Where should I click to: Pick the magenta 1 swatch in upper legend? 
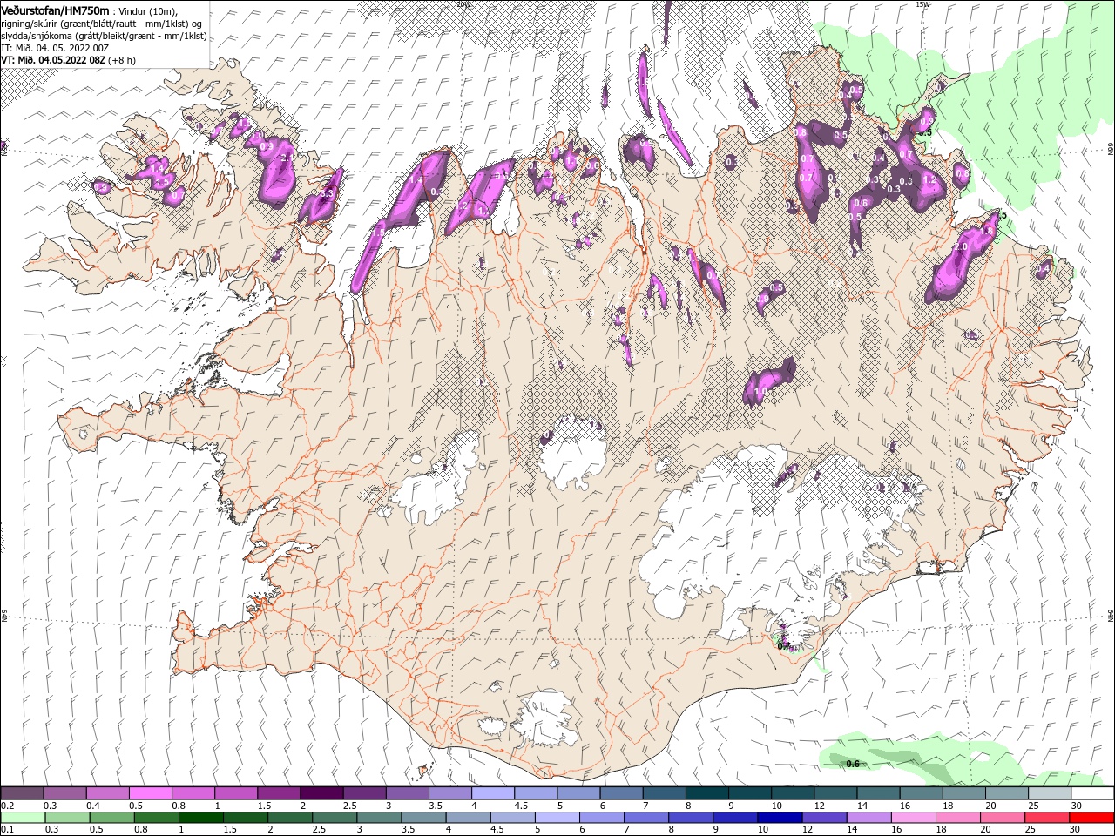coord(235,793)
